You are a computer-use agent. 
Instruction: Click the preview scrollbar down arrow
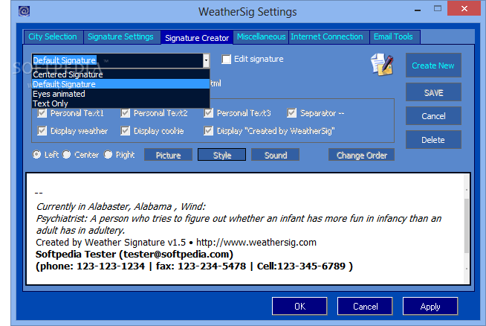tap(467, 269)
